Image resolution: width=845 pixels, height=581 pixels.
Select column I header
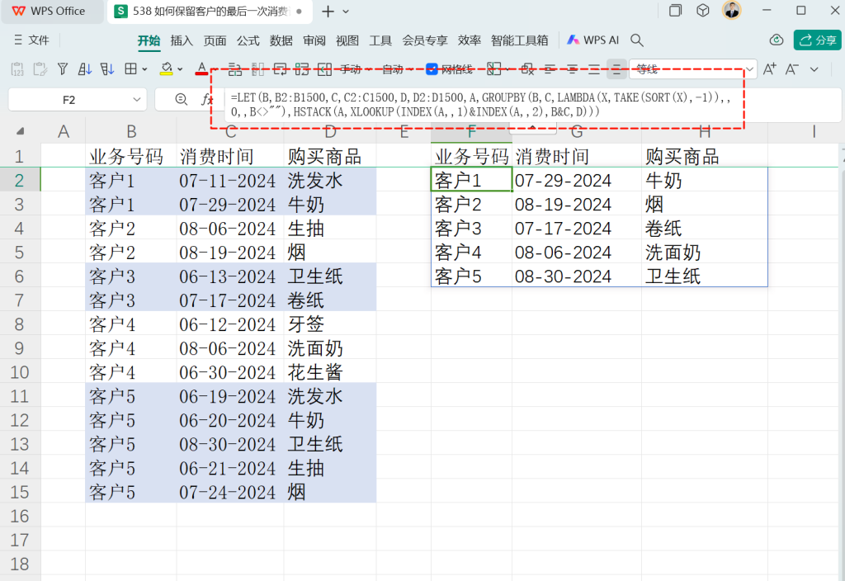(813, 131)
